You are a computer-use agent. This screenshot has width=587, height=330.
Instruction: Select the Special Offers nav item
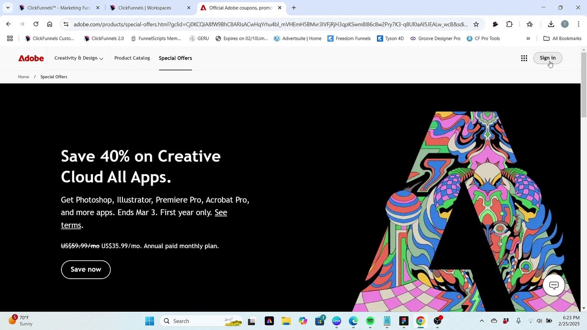coord(175,58)
